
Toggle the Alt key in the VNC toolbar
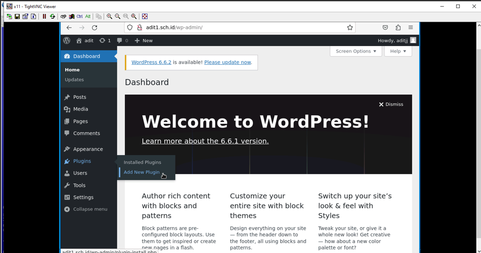[88, 17]
